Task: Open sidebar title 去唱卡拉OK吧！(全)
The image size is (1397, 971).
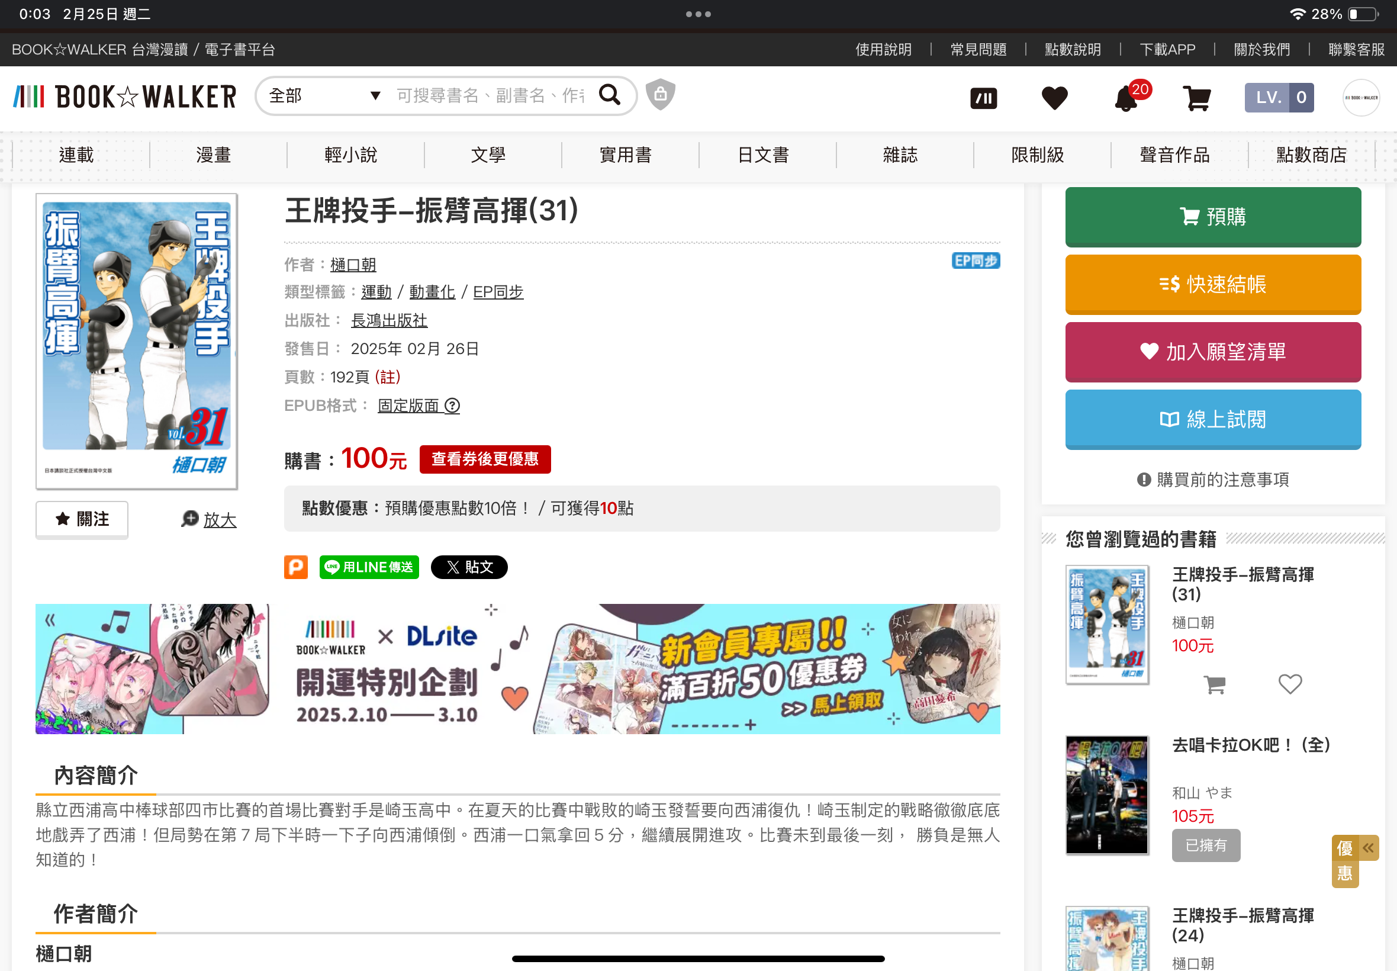Action: click(x=1250, y=745)
